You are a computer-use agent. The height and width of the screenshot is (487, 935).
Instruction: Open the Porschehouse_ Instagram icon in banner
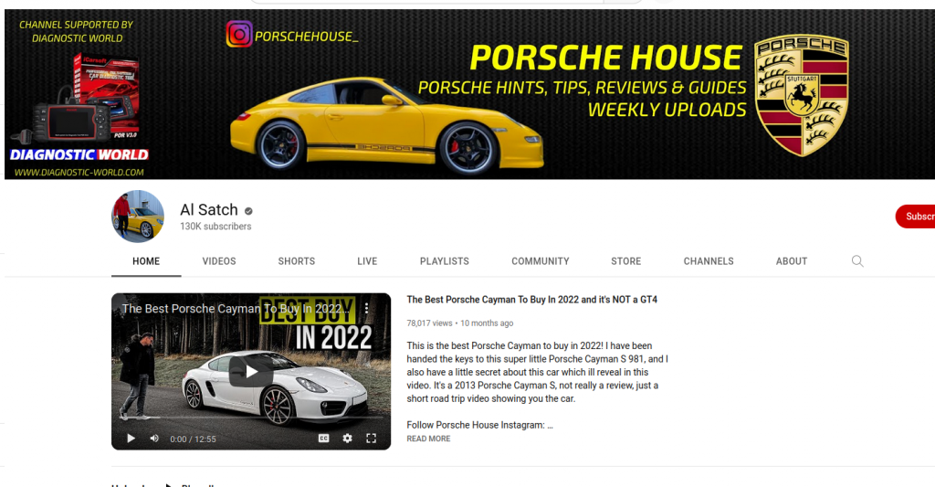point(239,35)
